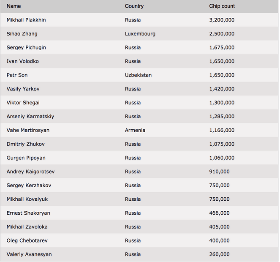The width and height of the screenshot is (280, 262).
Task: Click the Chip count column header
Action: (x=222, y=6)
